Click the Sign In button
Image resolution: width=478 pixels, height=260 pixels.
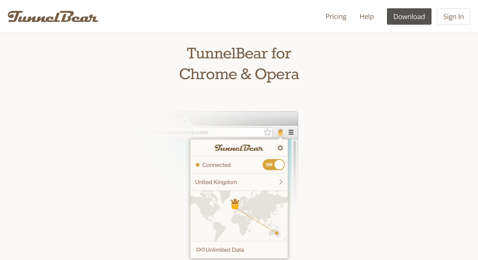[x=453, y=17]
